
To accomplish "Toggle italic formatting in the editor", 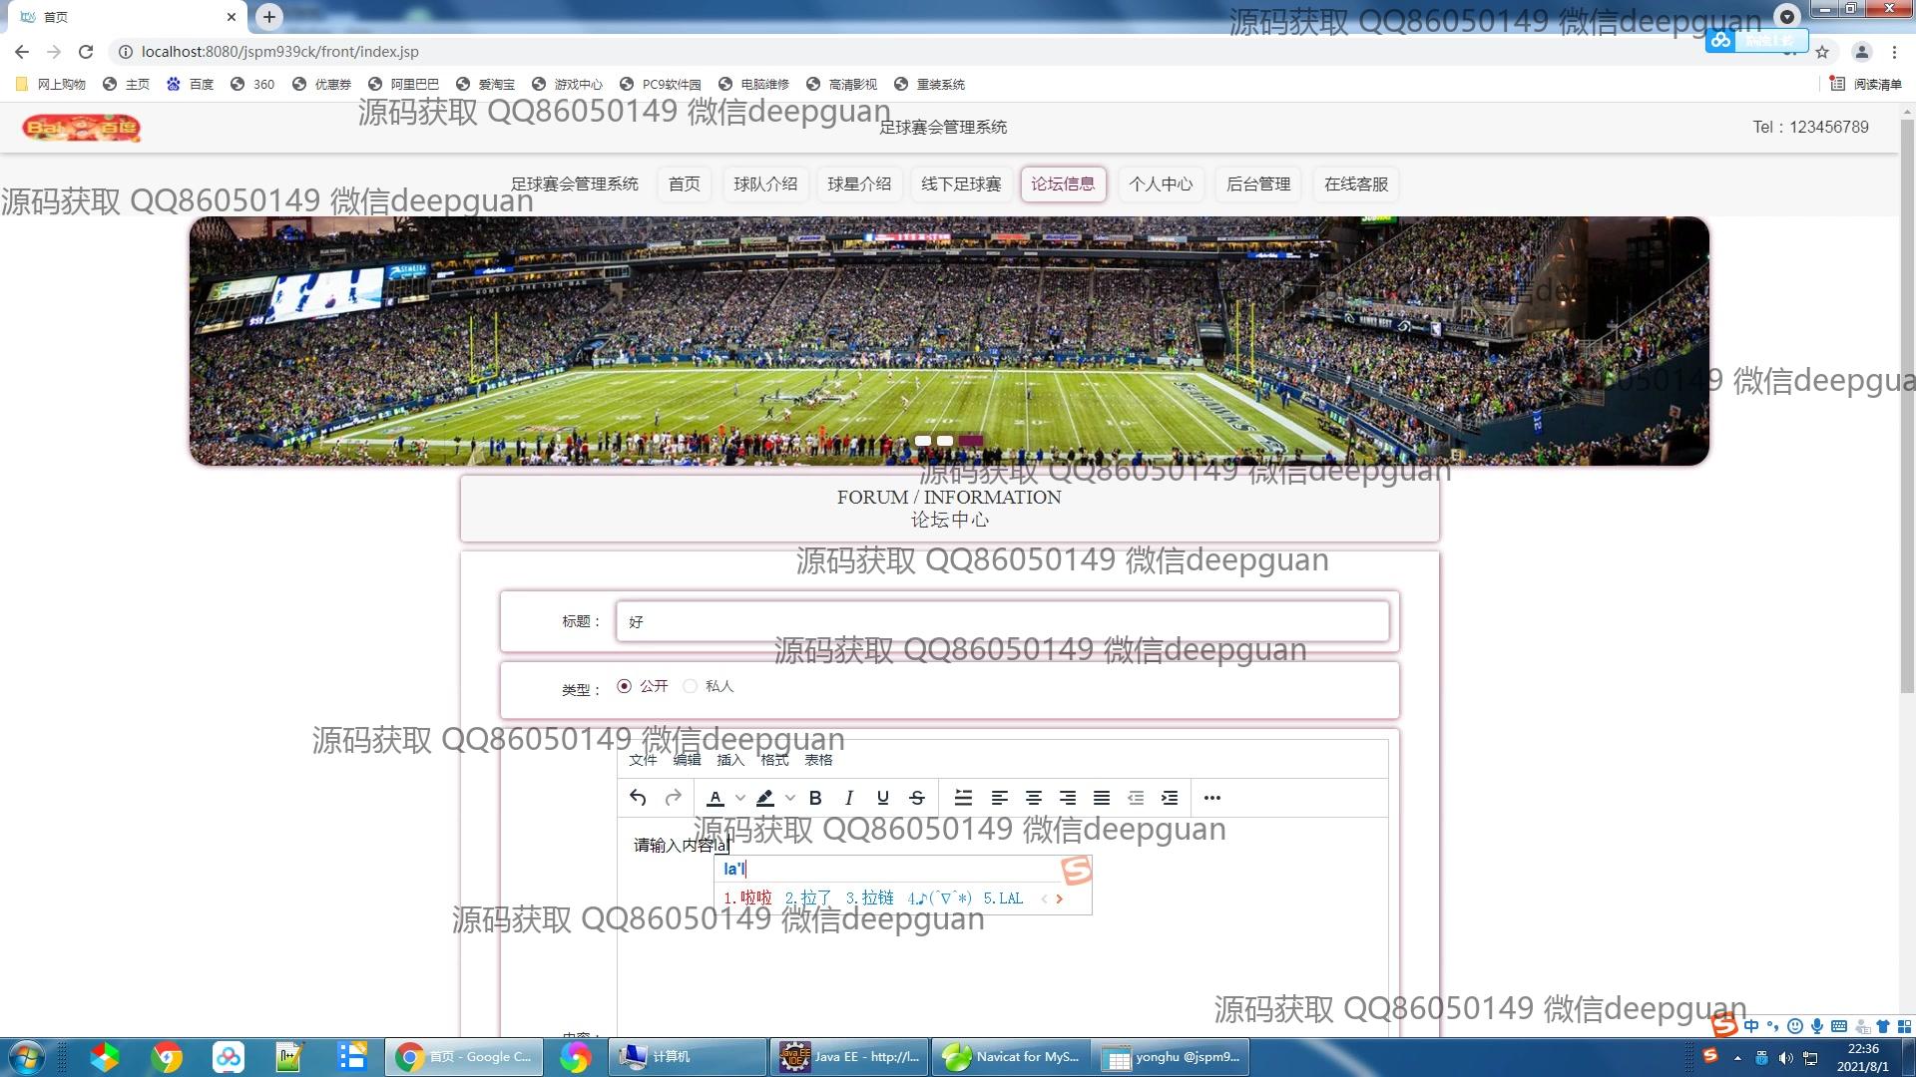I will click(848, 798).
